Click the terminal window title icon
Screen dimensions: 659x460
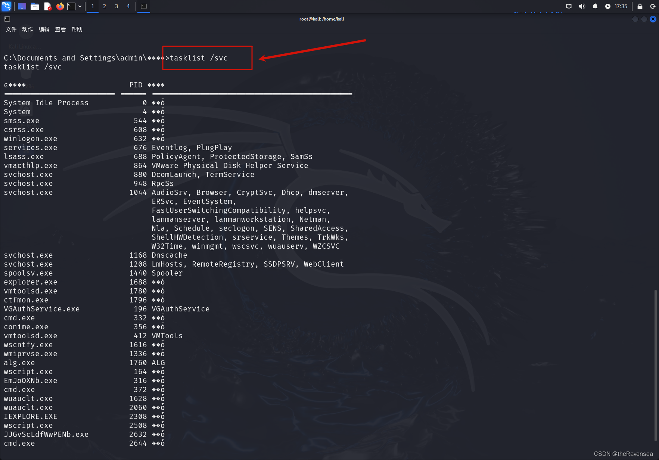coord(7,19)
